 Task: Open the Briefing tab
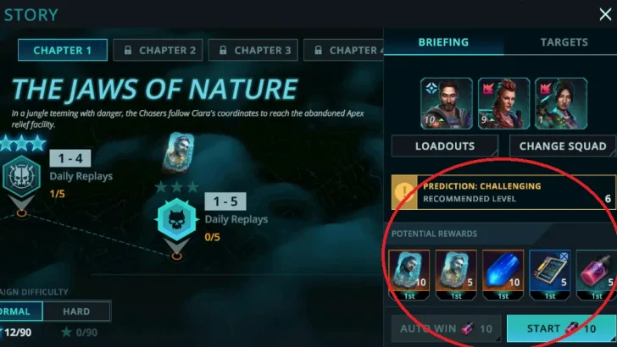[443, 42]
